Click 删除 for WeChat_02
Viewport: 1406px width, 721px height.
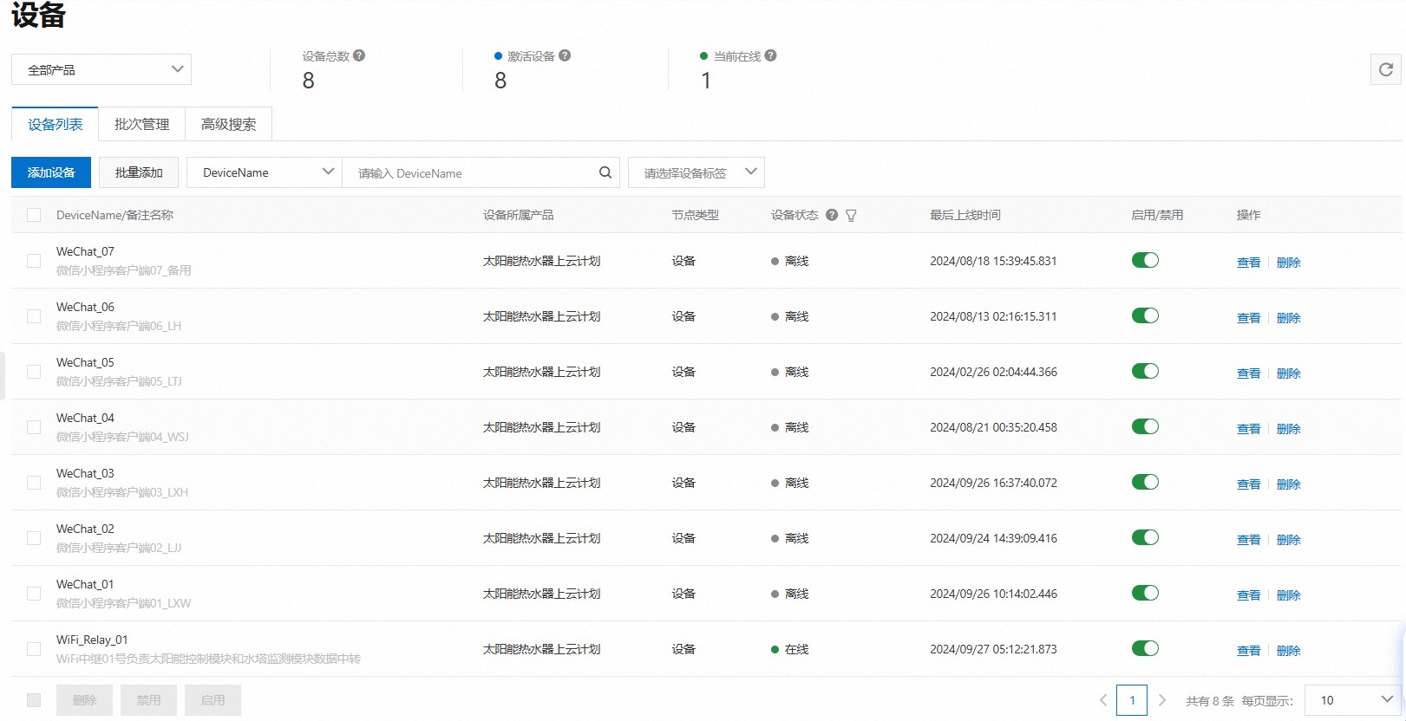[x=1288, y=539]
